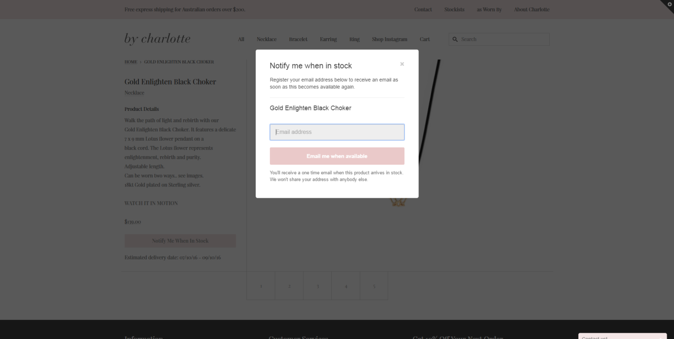
Task: Close the Notify me popup
Action: tap(402, 64)
